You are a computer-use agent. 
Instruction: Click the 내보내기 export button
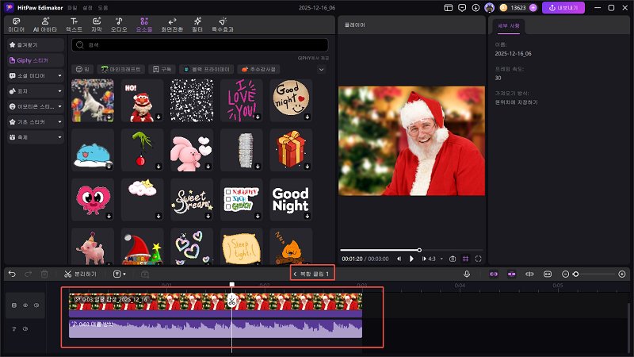pyautogui.click(x=563, y=7)
